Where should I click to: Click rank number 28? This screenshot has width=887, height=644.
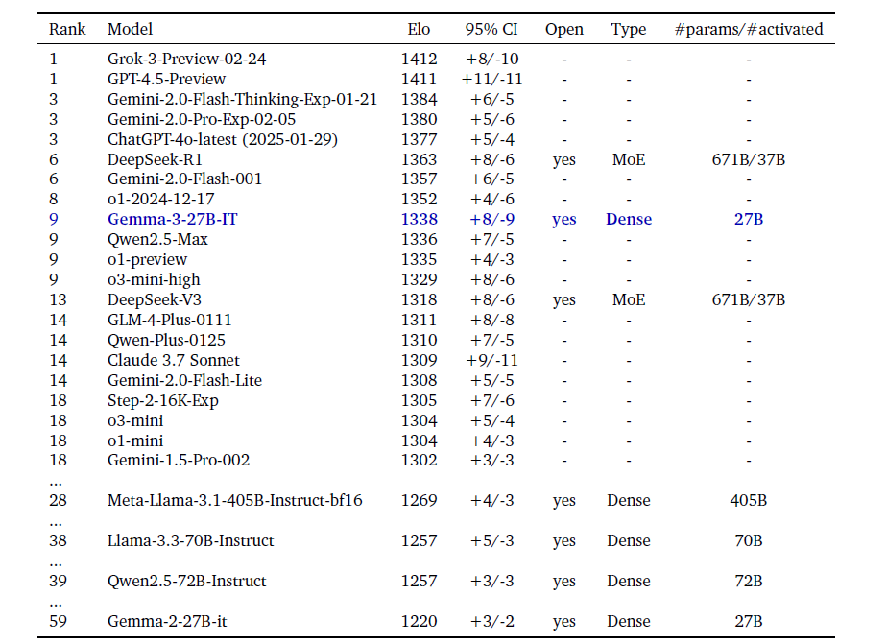(58, 500)
